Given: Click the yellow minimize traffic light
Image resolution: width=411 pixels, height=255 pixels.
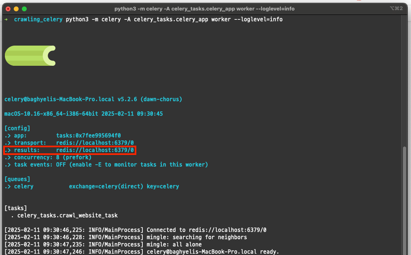Looking at the screenshot, I should [x=16, y=8].
